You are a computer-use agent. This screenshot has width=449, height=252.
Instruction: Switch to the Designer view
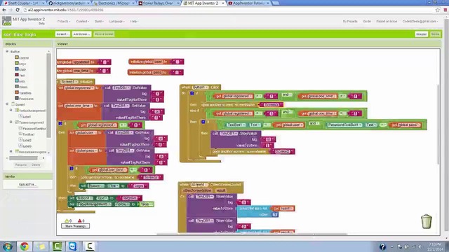421,34
